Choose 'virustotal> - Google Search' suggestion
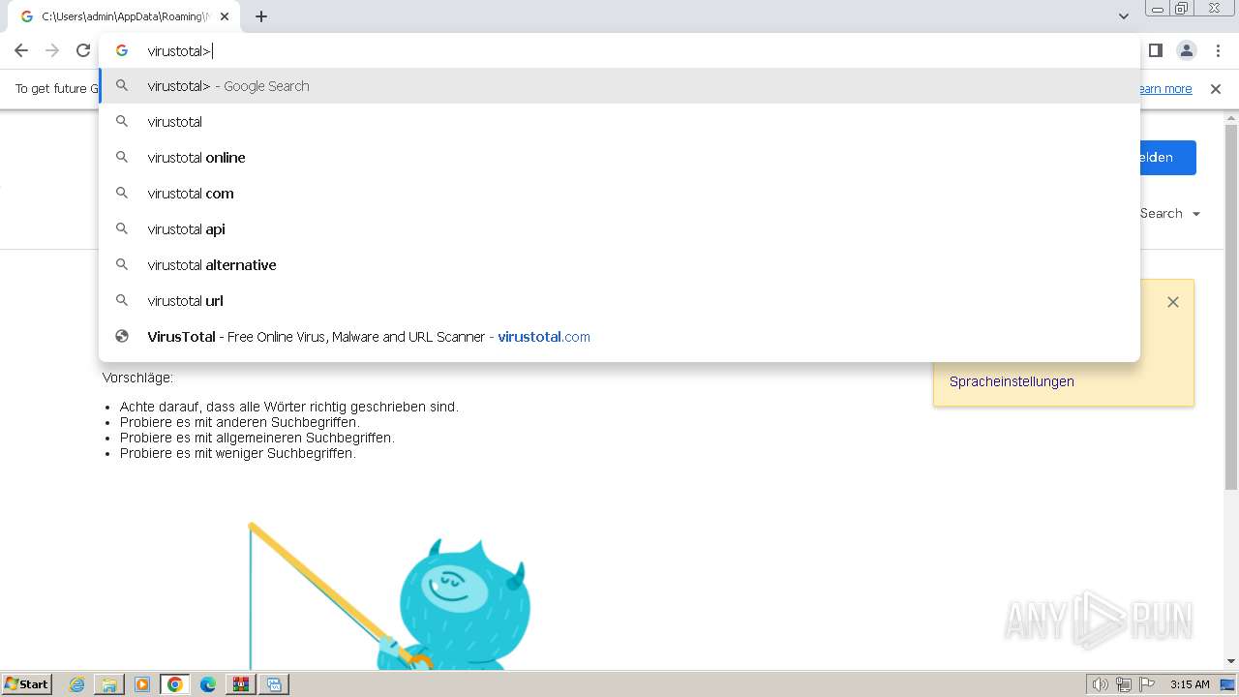Image resolution: width=1239 pixels, height=697 pixels. click(x=619, y=86)
